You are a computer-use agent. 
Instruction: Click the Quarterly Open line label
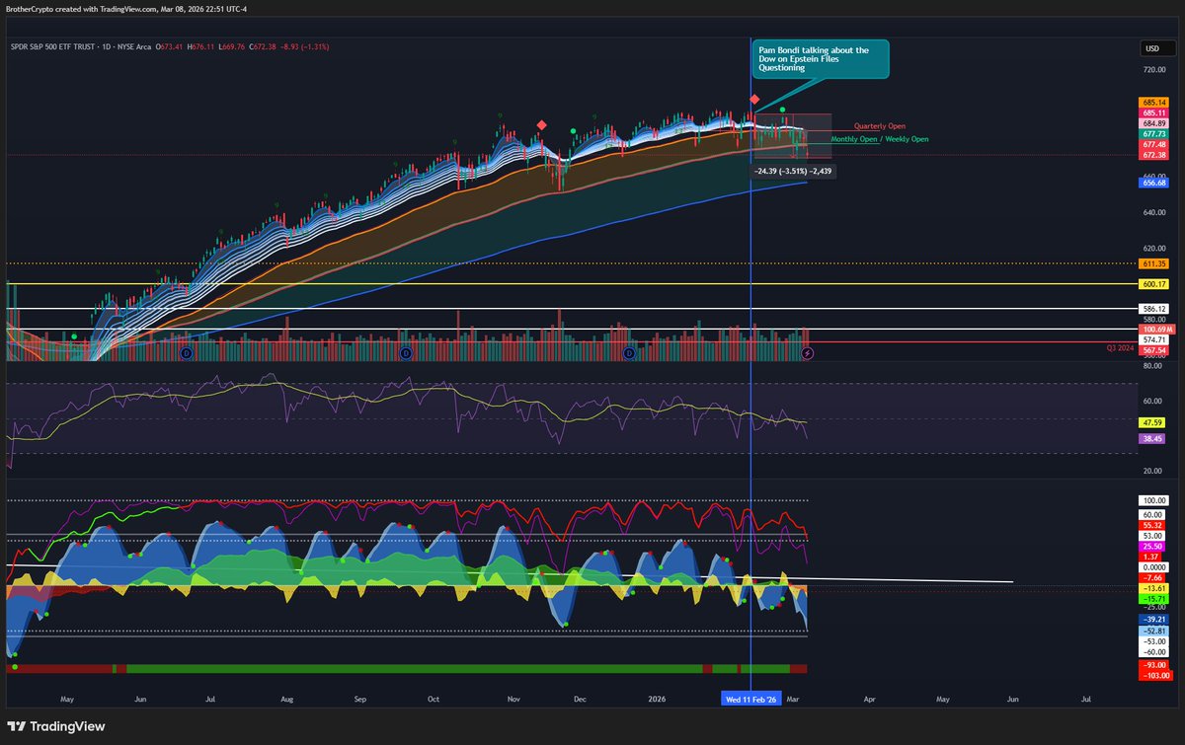pos(880,126)
